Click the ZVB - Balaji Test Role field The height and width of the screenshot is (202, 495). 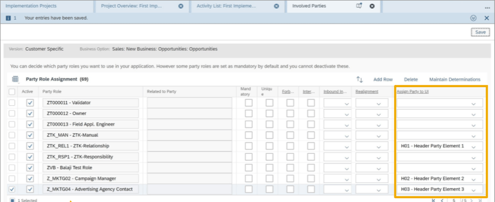coord(90,168)
